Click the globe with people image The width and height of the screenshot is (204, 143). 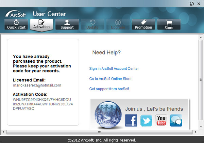tap(108, 115)
